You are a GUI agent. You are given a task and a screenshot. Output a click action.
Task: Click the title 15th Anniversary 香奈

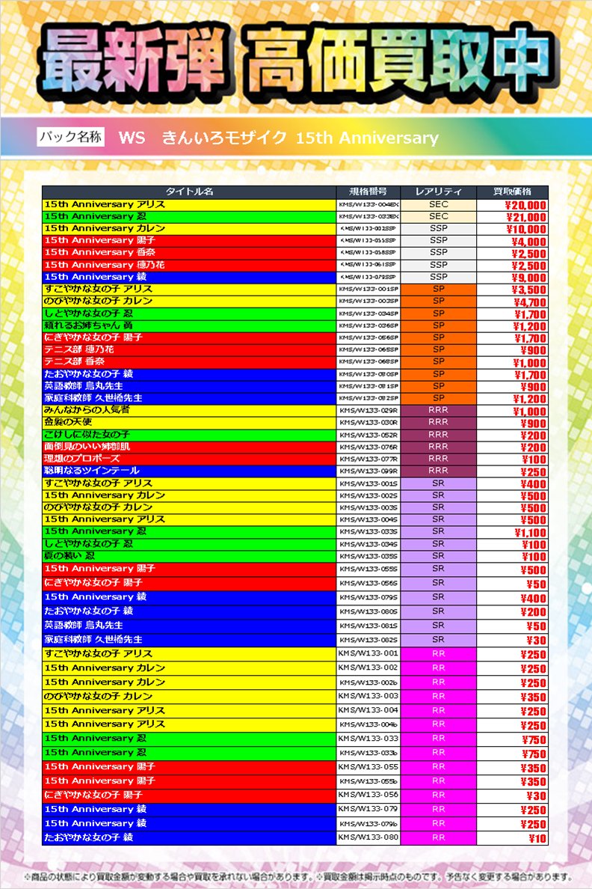click(x=99, y=252)
